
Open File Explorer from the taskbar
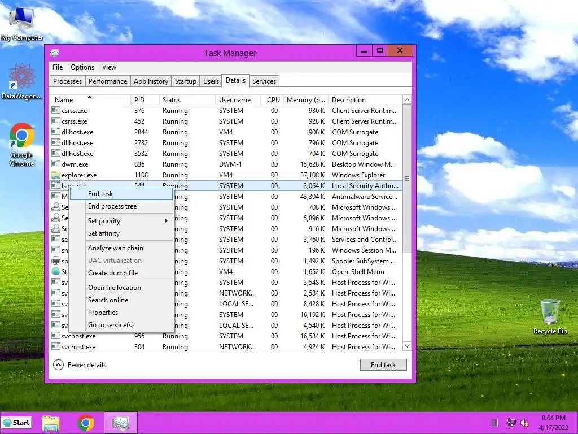point(50,423)
